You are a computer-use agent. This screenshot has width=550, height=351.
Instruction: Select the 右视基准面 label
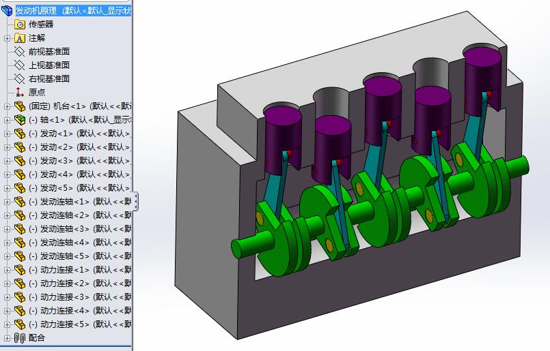[x=49, y=79]
